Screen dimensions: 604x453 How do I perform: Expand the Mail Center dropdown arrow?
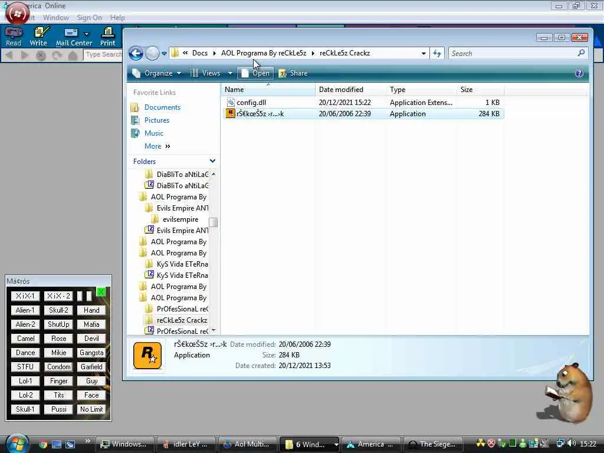click(87, 34)
